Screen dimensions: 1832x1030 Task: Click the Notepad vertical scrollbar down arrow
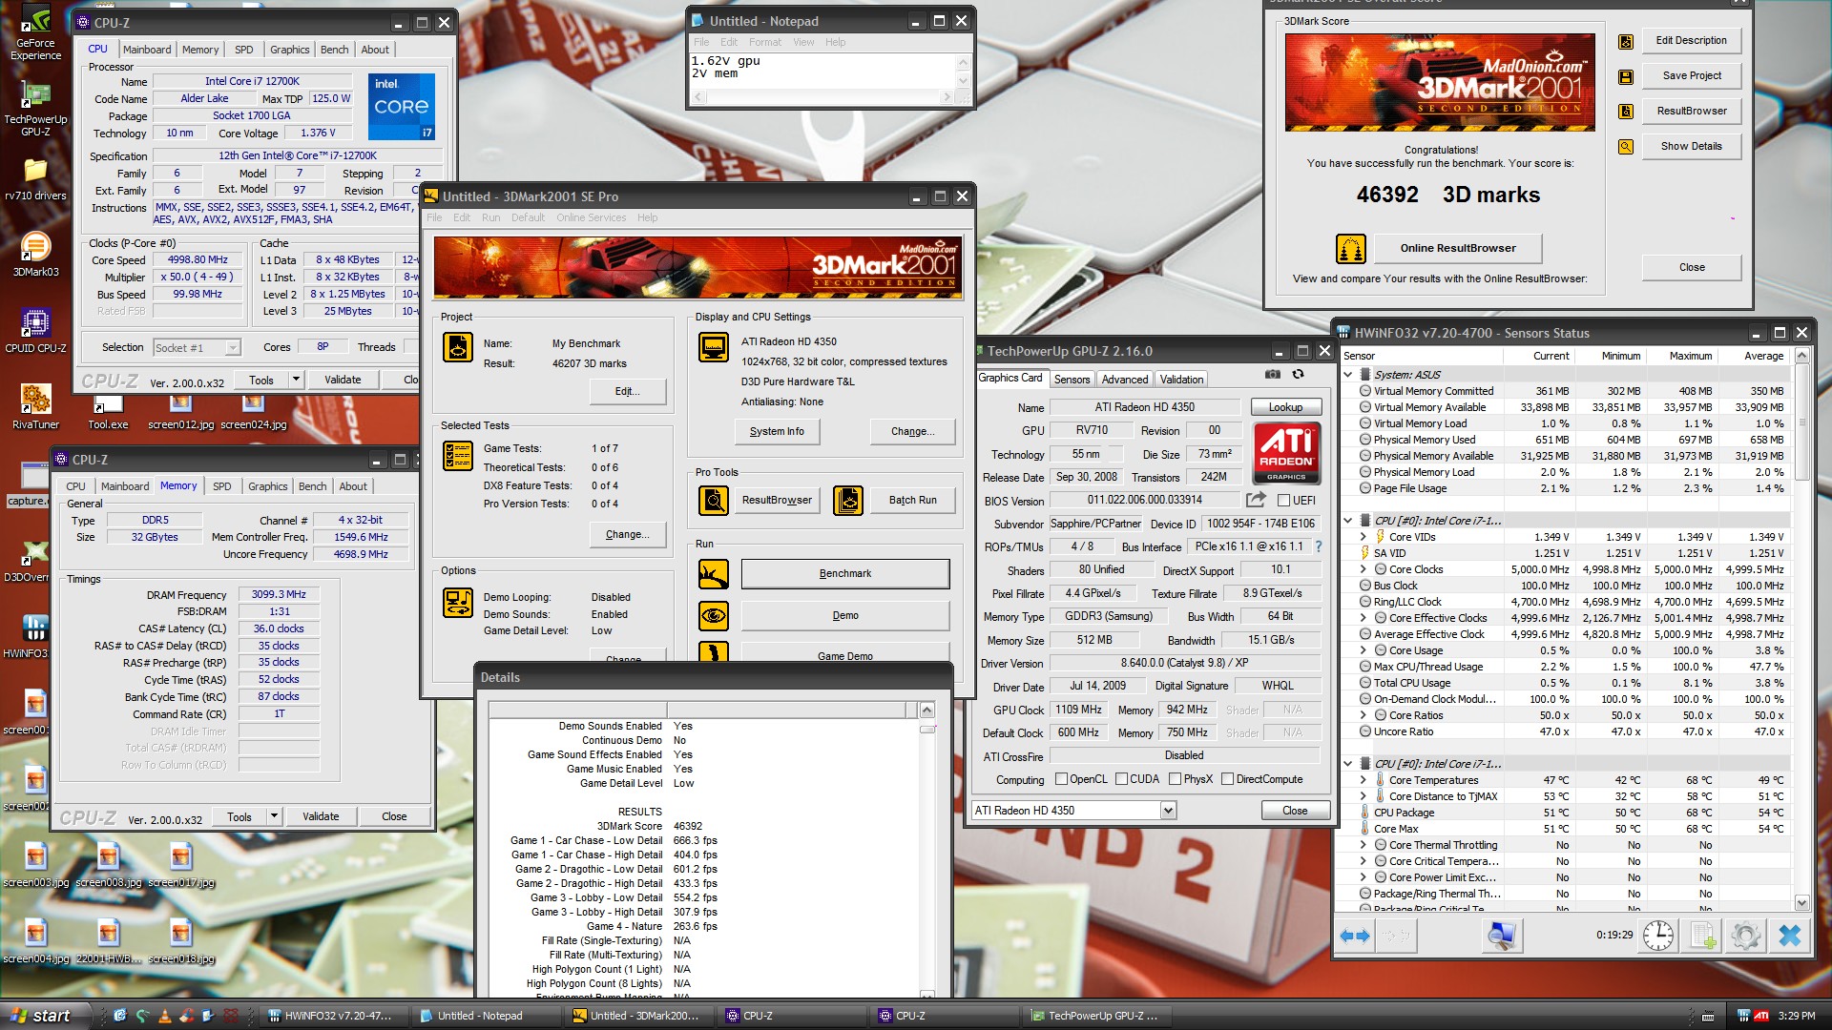tap(962, 81)
